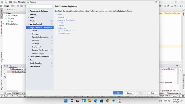The image size is (185, 104).
Task: Expand the manifests folder in project tree
Action: (6, 16)
